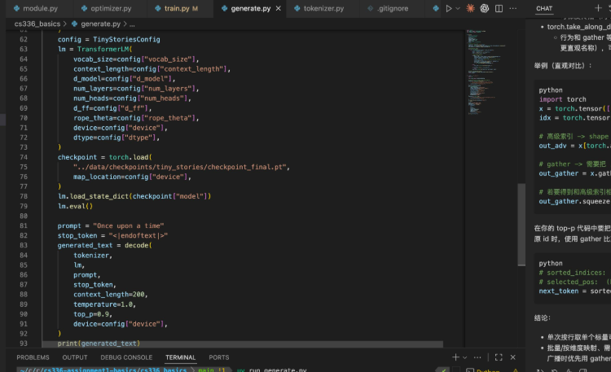Switch to optimizer.py tab
The height and width of the screenshot is (372, 611).
click(x=107, y=8)
